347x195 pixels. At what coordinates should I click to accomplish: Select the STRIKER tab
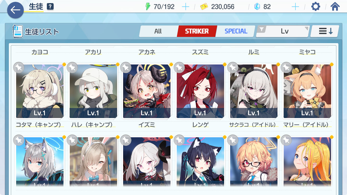pos(197,31)
